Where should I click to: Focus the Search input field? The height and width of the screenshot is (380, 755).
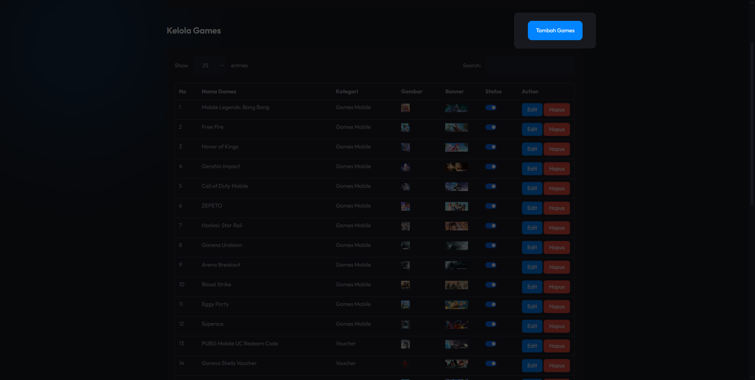[530, 65]
